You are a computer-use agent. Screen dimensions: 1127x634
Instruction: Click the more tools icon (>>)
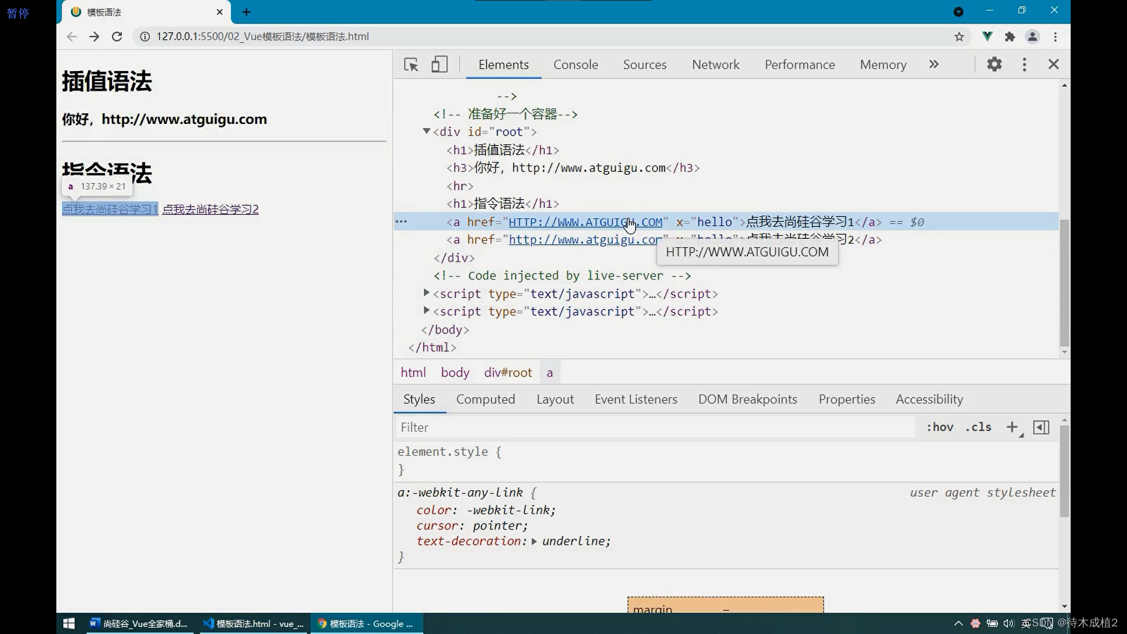(933, 63)
